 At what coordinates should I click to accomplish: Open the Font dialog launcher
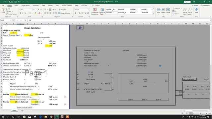tap(42, 17)
